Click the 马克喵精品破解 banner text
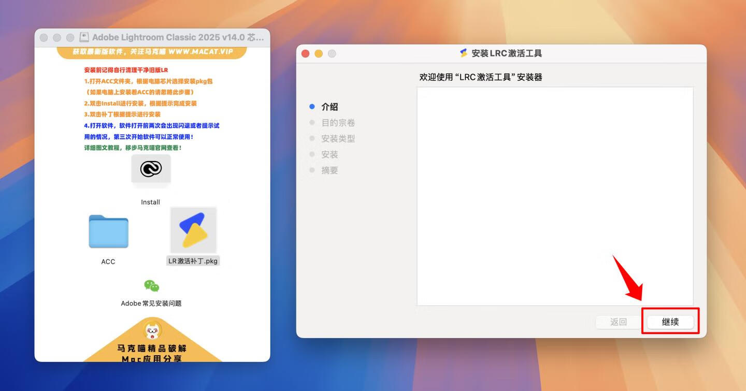Screen dimensions: 746x391 pyautogui.click(x=152, y=349)
